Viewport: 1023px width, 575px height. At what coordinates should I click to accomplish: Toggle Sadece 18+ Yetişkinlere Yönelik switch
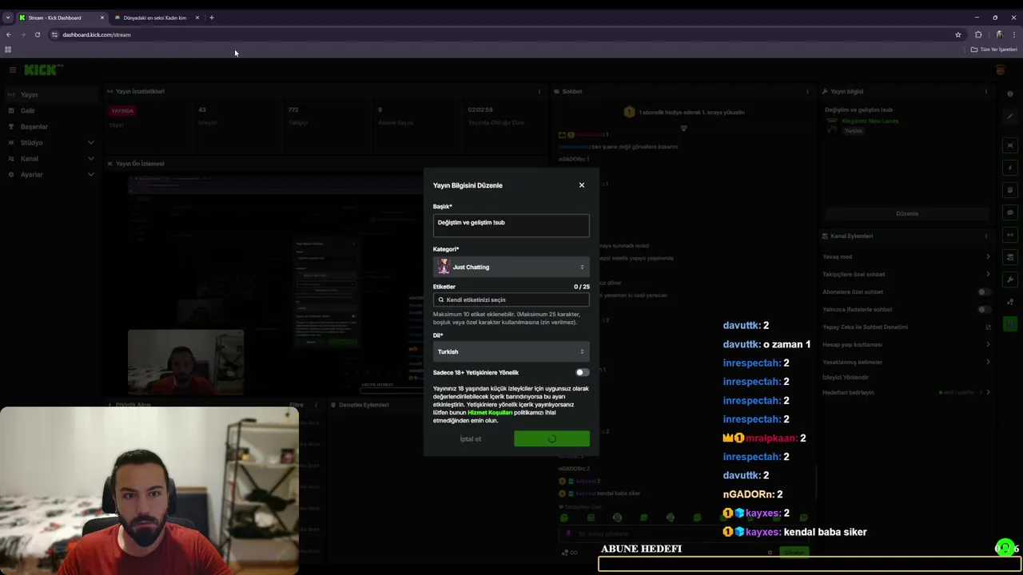582,372
